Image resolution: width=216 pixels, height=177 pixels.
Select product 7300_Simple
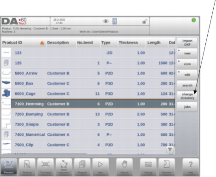tap(27, 124)
